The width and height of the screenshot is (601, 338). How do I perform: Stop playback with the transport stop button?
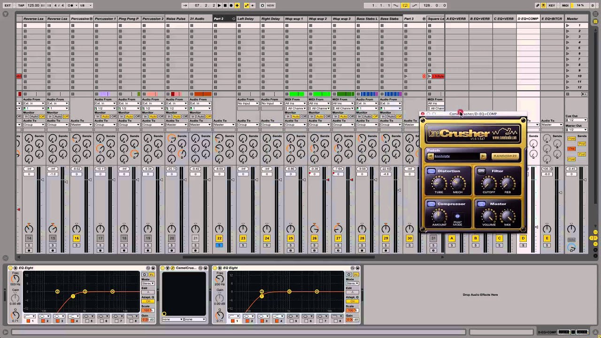coord(225,5)
